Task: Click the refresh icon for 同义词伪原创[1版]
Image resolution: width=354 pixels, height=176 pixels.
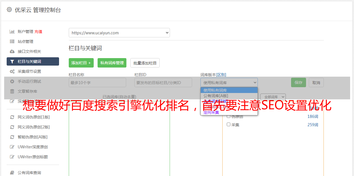Action: click(x=12, y=117)
